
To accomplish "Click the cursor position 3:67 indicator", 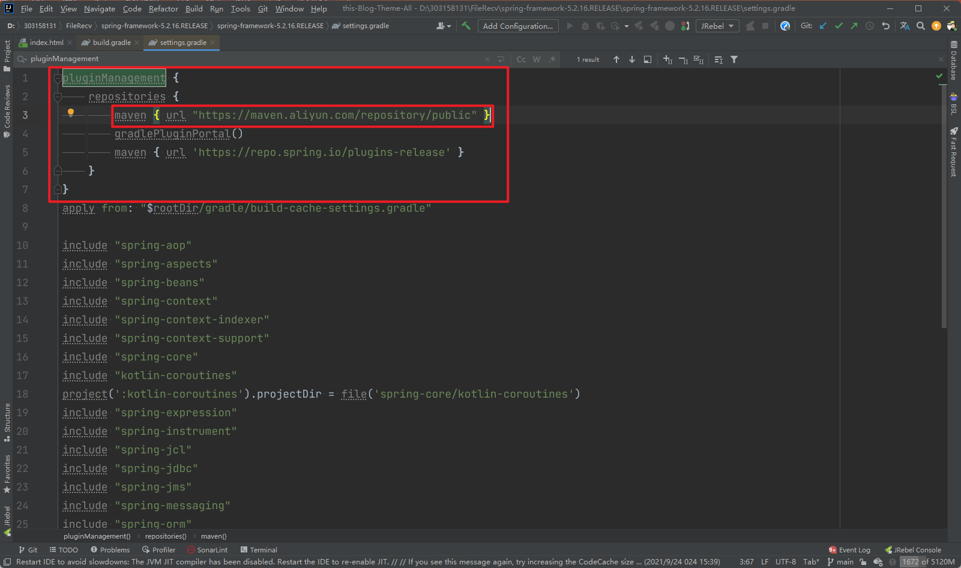I will pyautogui.click(x=747, y=562).
